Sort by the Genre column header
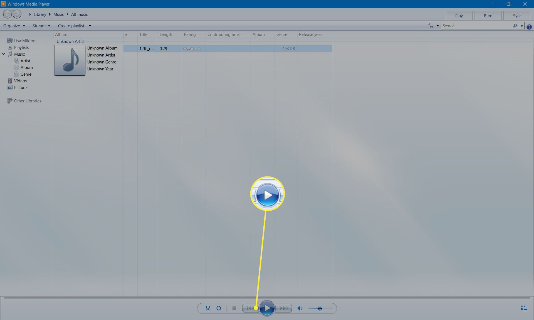 286,35
